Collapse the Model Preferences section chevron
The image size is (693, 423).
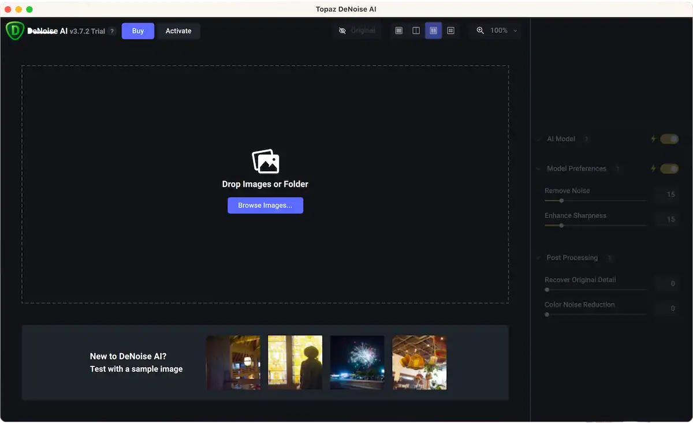538,169
